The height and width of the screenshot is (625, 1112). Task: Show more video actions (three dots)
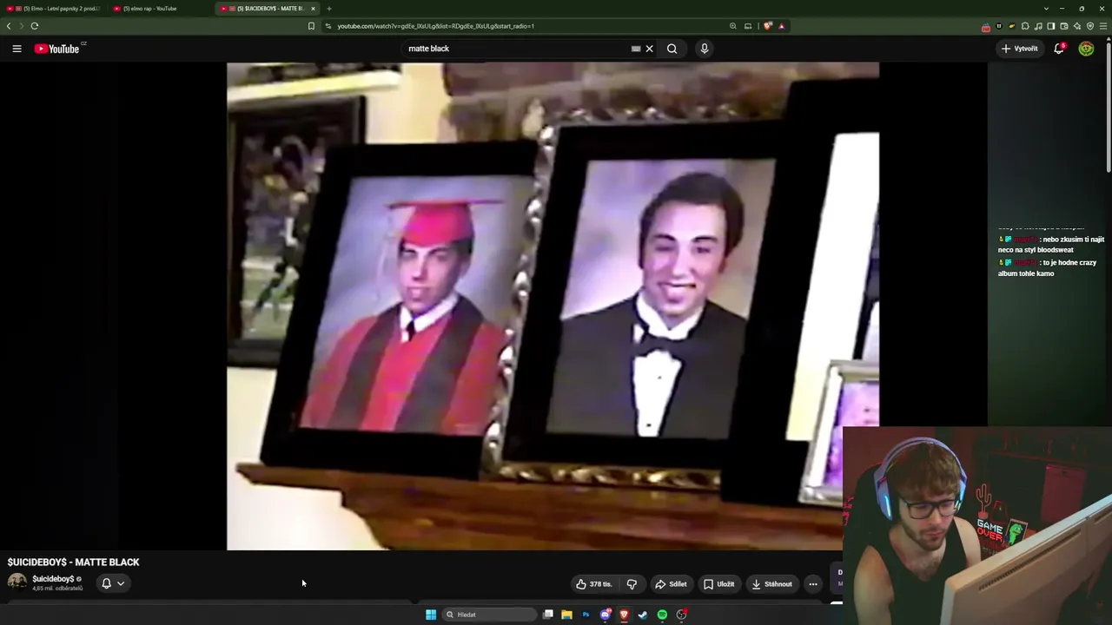813,584
